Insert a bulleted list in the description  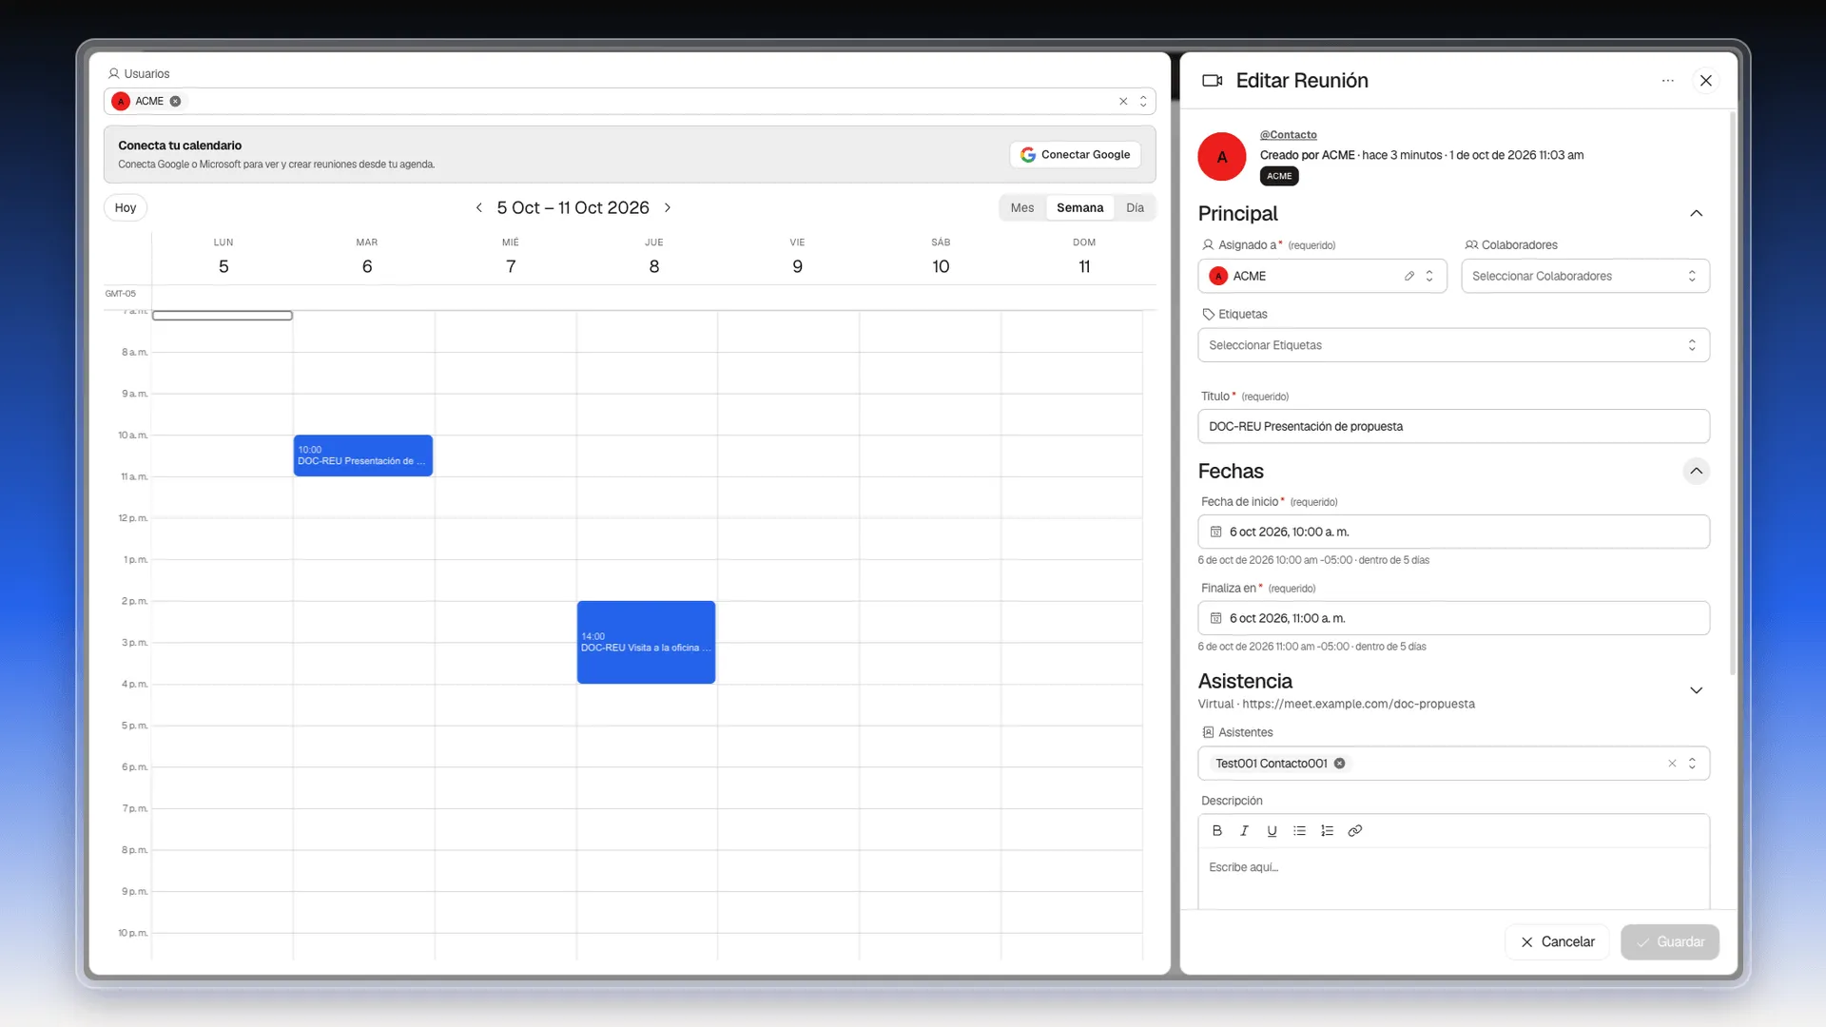click(1299, 830)
